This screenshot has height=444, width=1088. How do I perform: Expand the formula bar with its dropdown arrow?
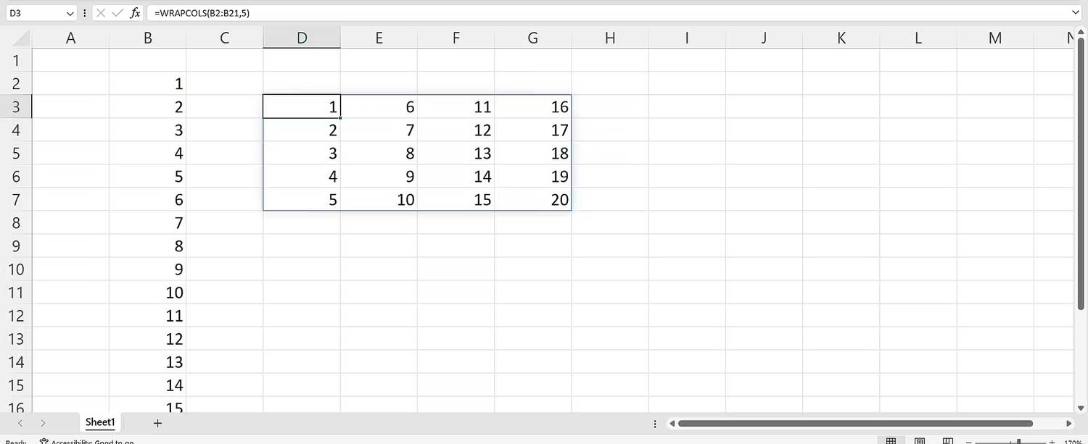[1074, 13]
